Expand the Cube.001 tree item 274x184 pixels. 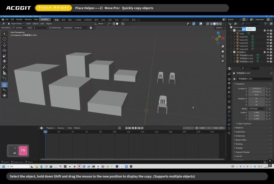click(x=234, y=37)
